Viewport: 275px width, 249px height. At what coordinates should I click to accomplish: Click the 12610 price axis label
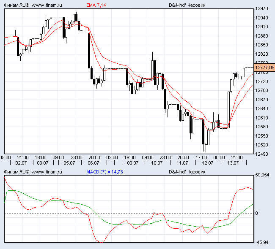coord(261,118)
